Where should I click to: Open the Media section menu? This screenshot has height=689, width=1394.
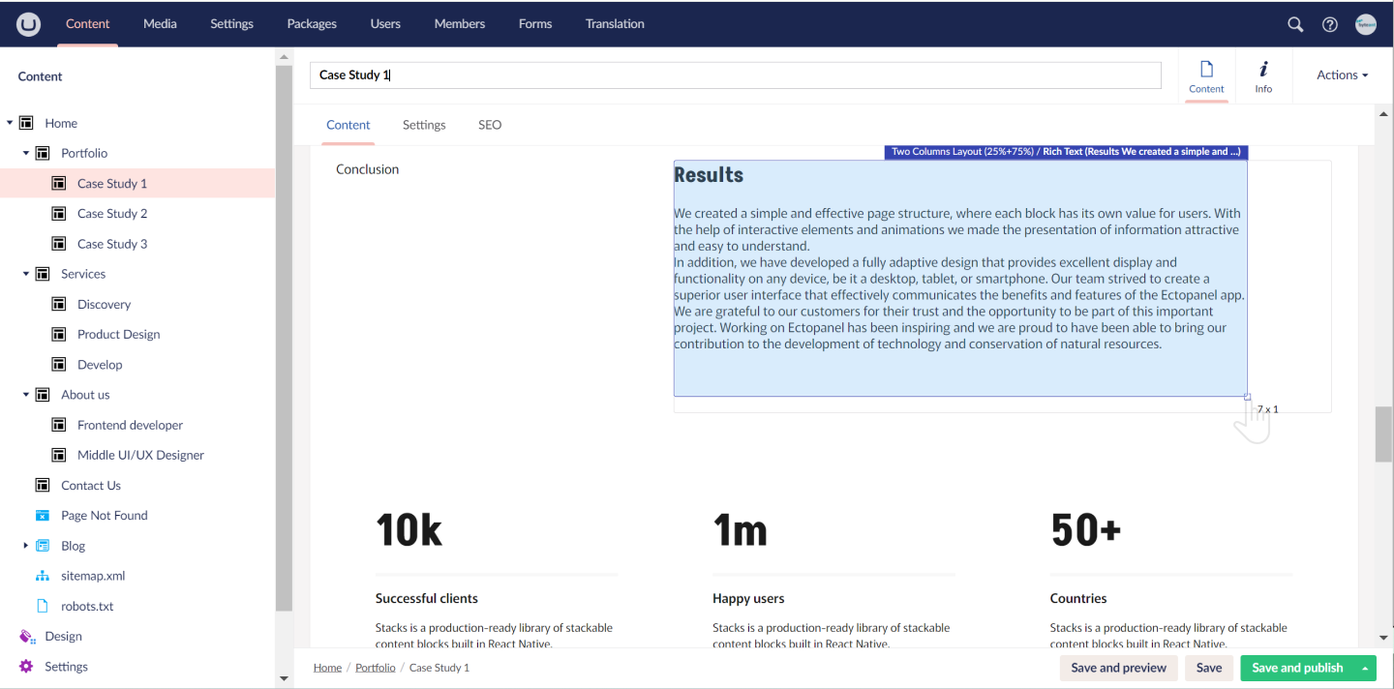(x=160, y=24)
